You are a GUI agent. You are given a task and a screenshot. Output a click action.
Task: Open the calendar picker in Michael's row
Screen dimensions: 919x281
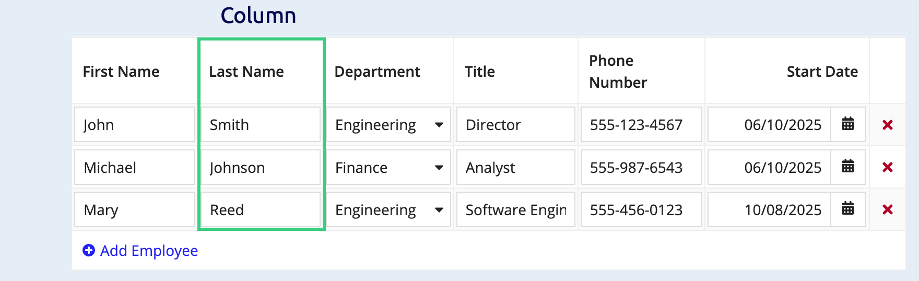(x=848, y=167)
